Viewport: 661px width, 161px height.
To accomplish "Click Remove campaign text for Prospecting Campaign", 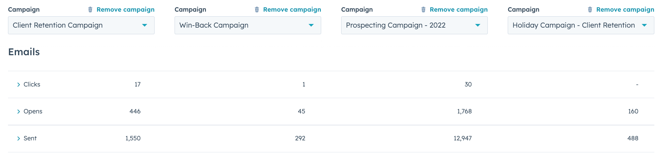I will click(459, 10).
